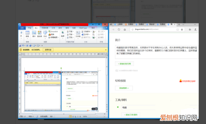The image size is (206, 124).
Task: Click Enable Content button in security bar
Action: click(x=48, y=50)
